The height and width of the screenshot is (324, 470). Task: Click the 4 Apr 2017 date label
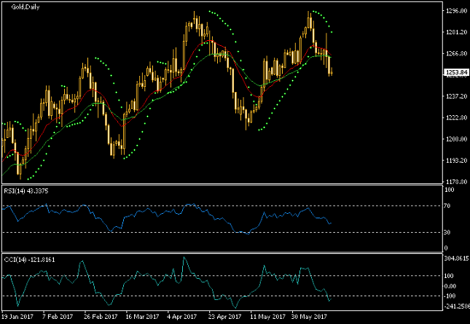[x=182, y=317]
